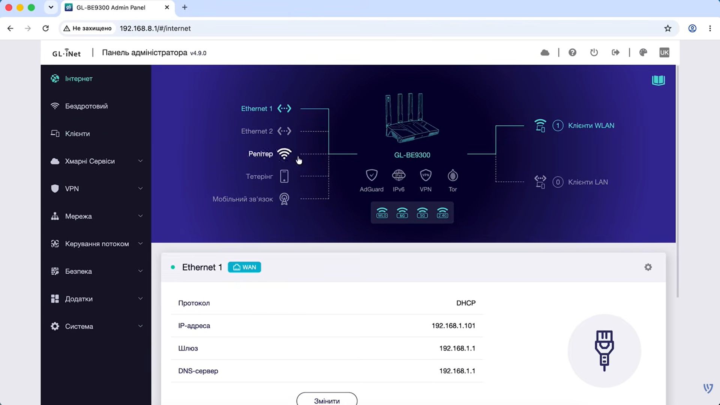720x405 pixels.
Task: Click the GL.iNet logo
Action: [x=66, y=53]
